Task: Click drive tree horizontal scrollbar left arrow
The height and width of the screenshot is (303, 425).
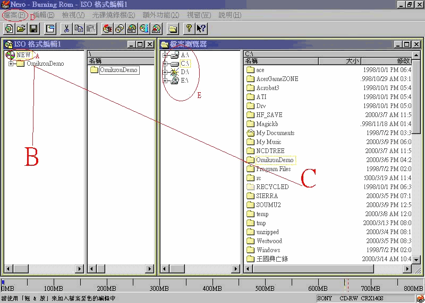Action: (x=164, y=269)
